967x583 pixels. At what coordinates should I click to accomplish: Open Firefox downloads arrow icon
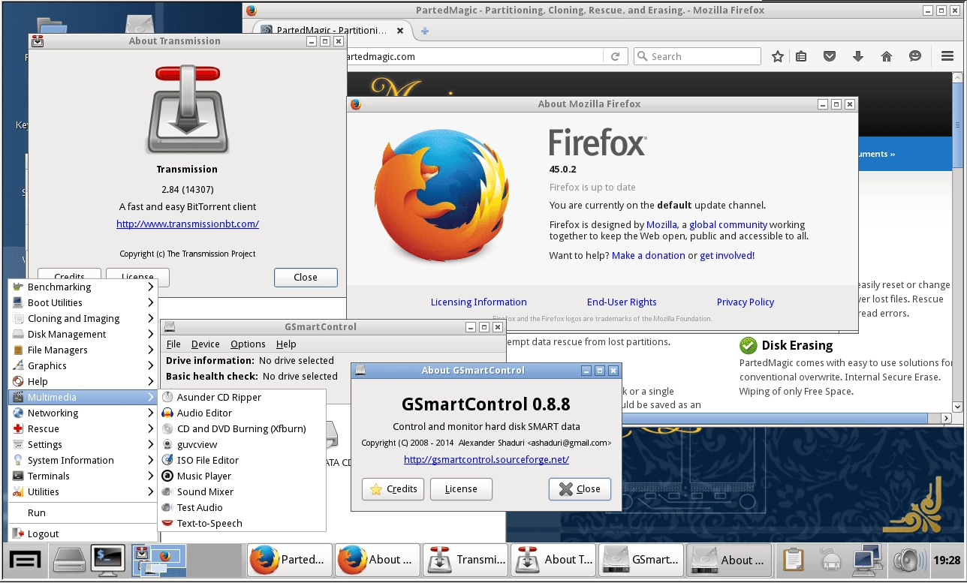pyautogui.click(x=858, y=56)
